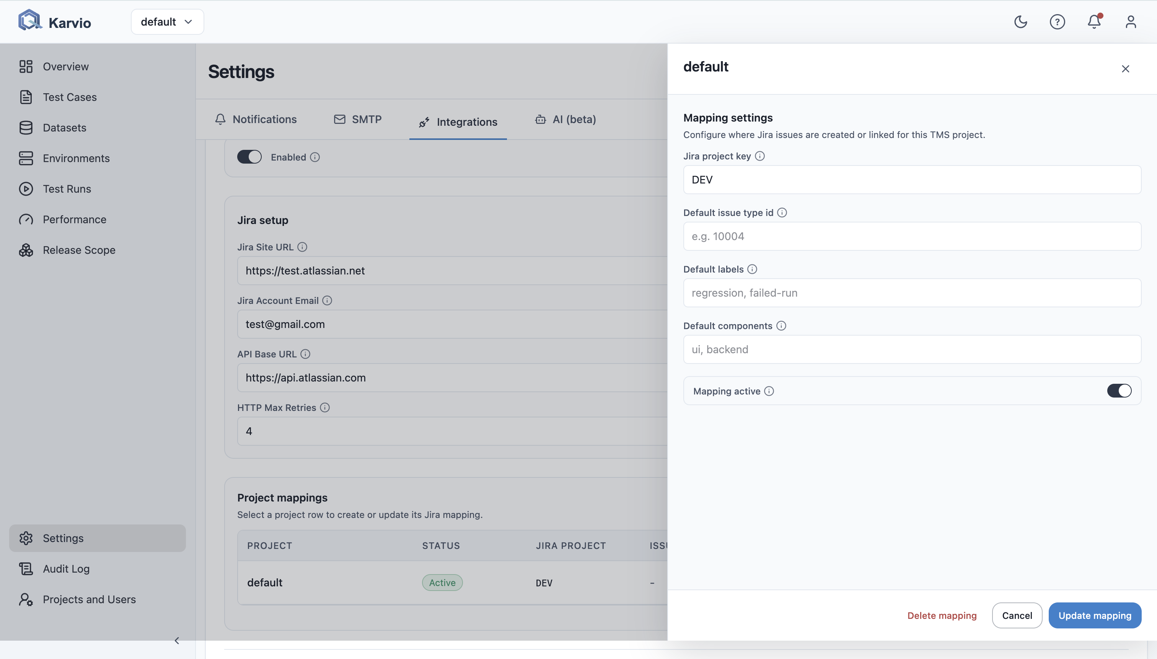
Task: Open the default project dropdown
Action: [x=167, y=22]
